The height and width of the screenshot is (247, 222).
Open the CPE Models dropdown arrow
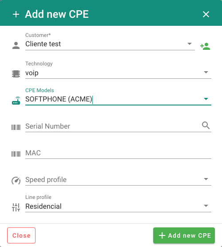coord(206,99)
